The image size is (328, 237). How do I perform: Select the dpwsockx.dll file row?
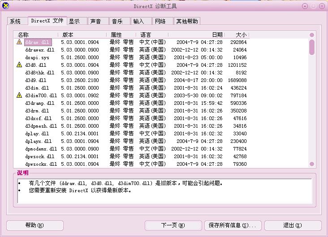(132, 164)
